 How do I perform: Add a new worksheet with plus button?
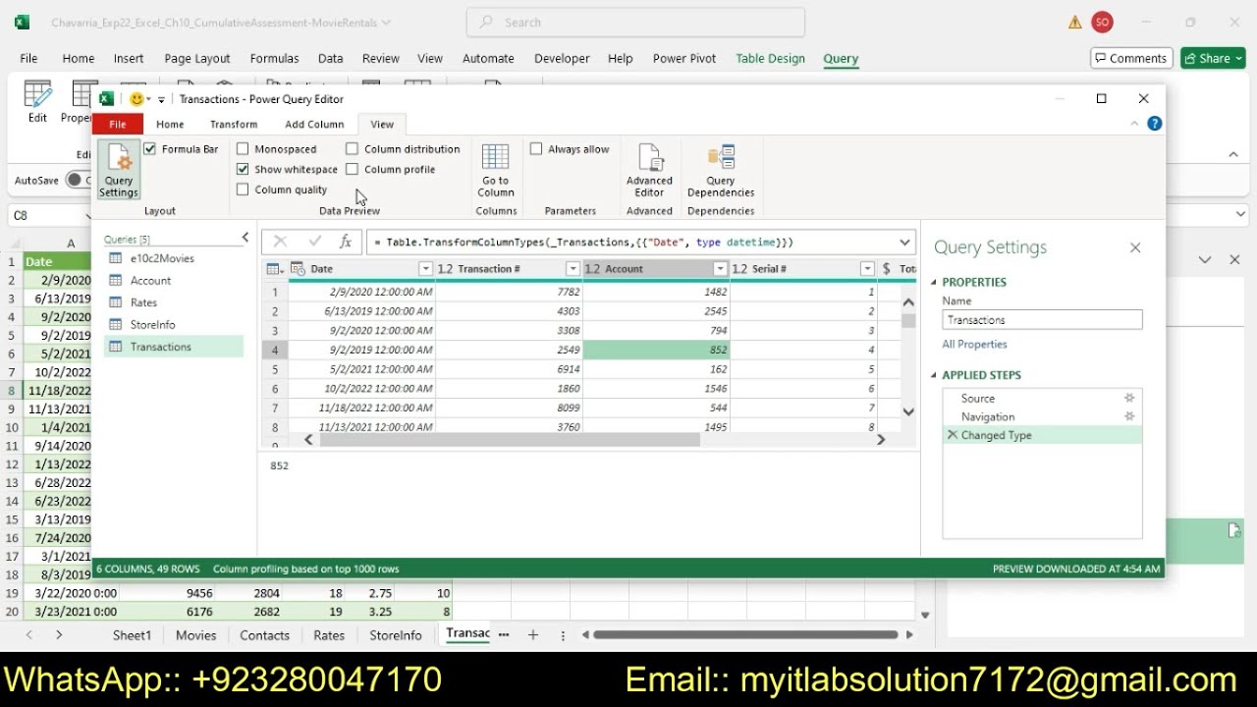pyautogui.click(x=532, y=635)
